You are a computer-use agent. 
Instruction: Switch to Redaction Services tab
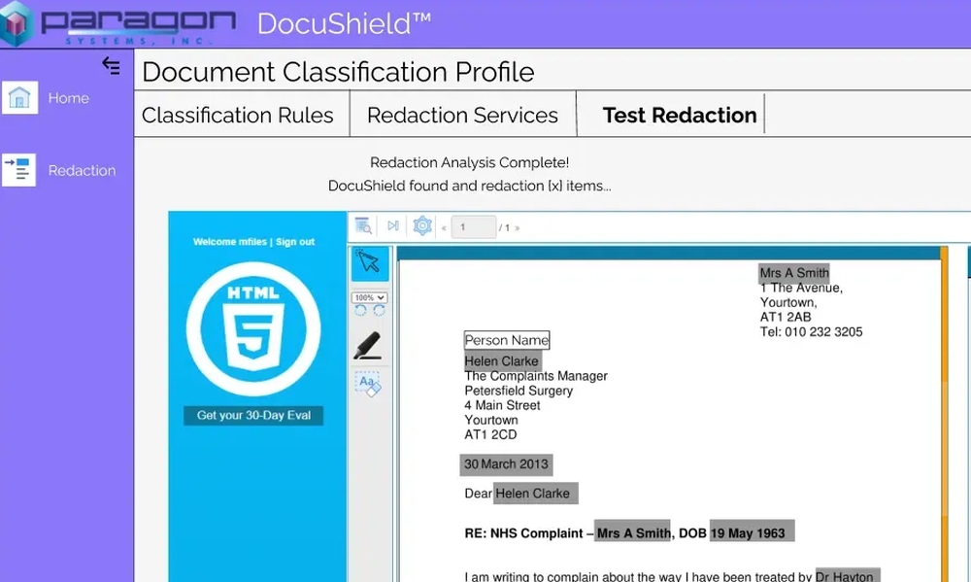(x=462, y=116)
